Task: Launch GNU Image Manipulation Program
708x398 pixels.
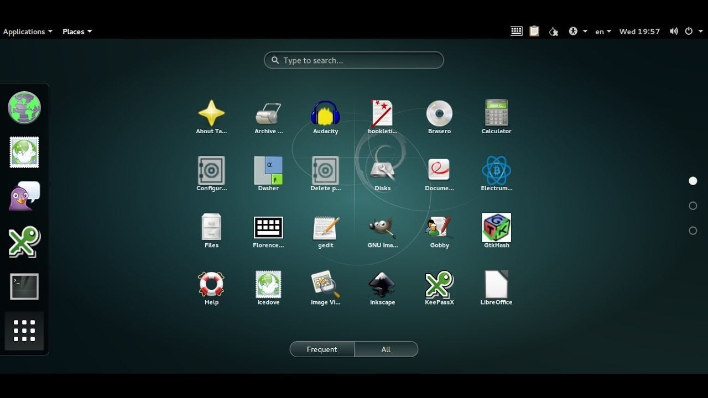Action: point(382,231)
